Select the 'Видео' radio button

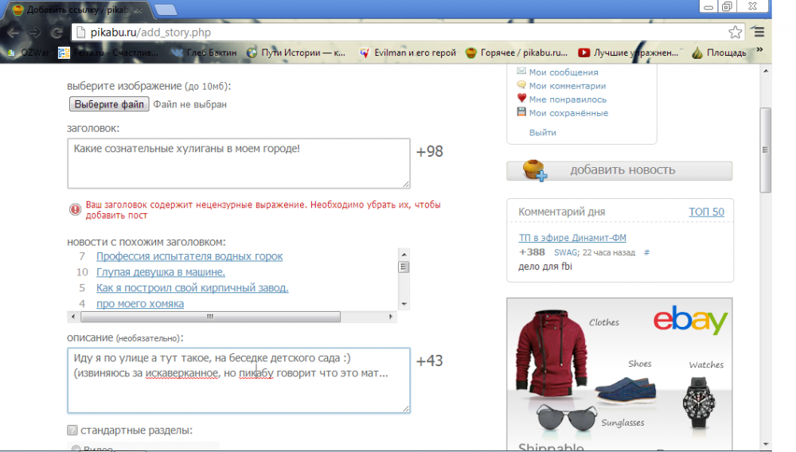pyautogui.click(x=76, y=449)
